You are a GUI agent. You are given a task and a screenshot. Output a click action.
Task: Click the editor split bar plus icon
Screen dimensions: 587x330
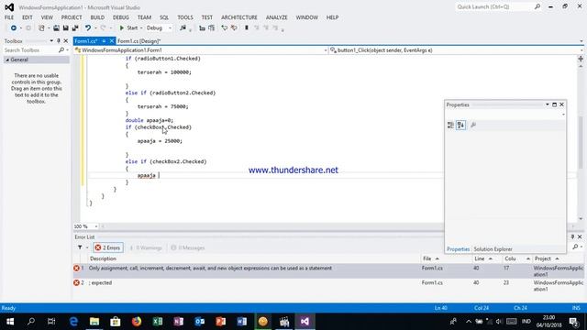click(x=581, y=59)
